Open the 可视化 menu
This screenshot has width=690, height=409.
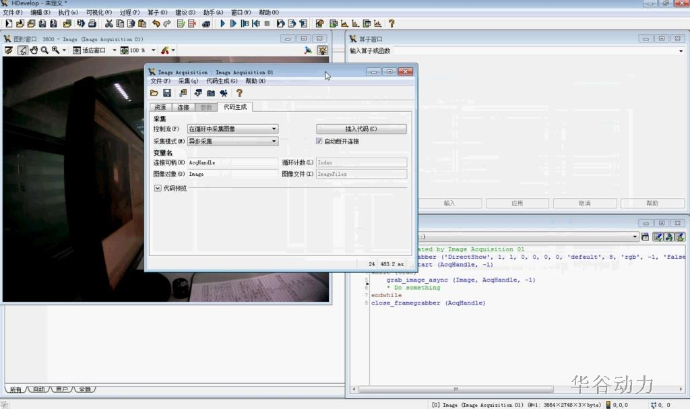coord(98,12)
